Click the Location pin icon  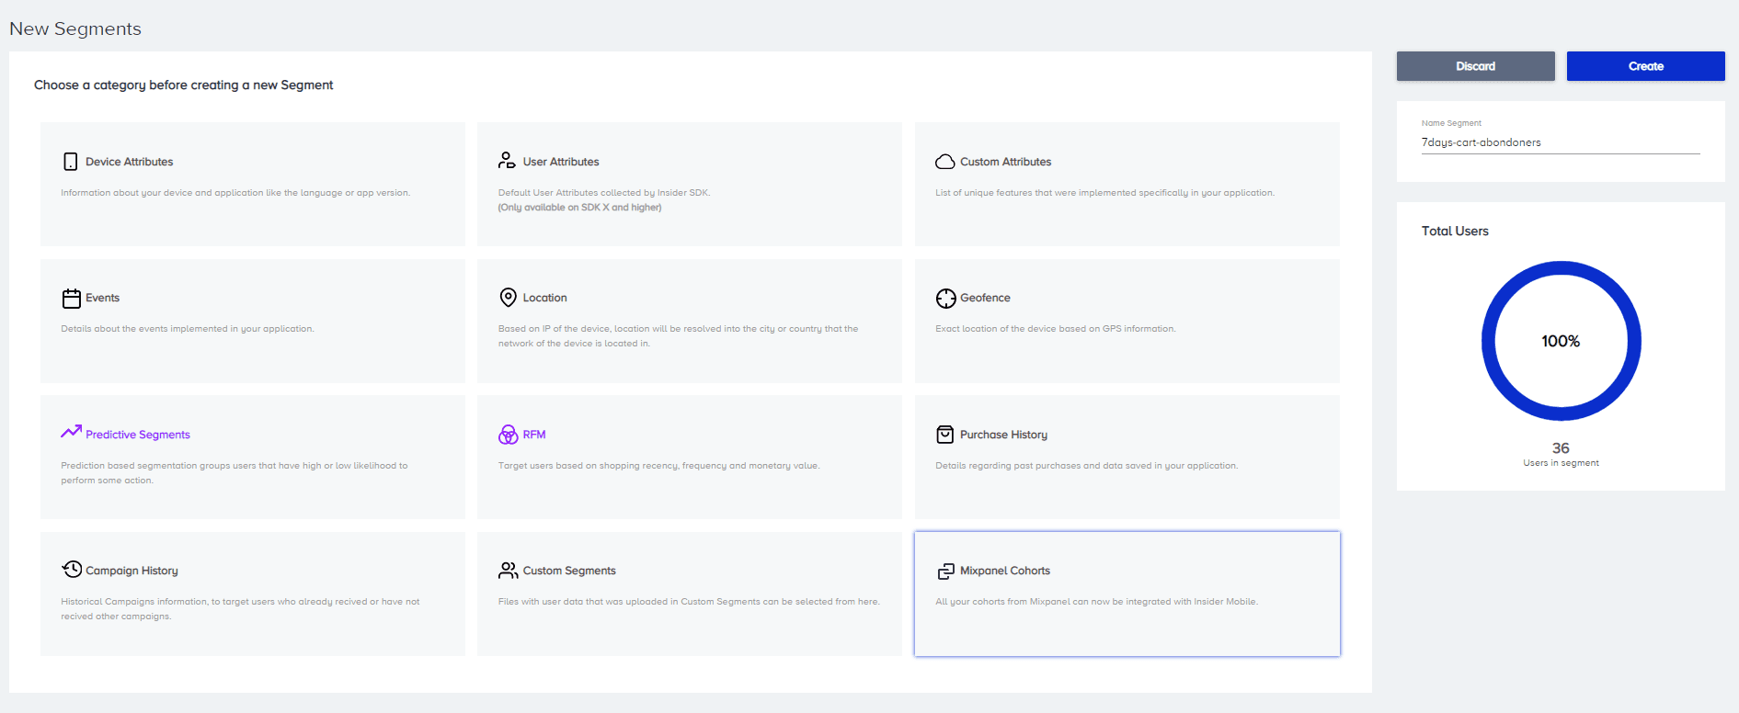click(x=508, y=298)
